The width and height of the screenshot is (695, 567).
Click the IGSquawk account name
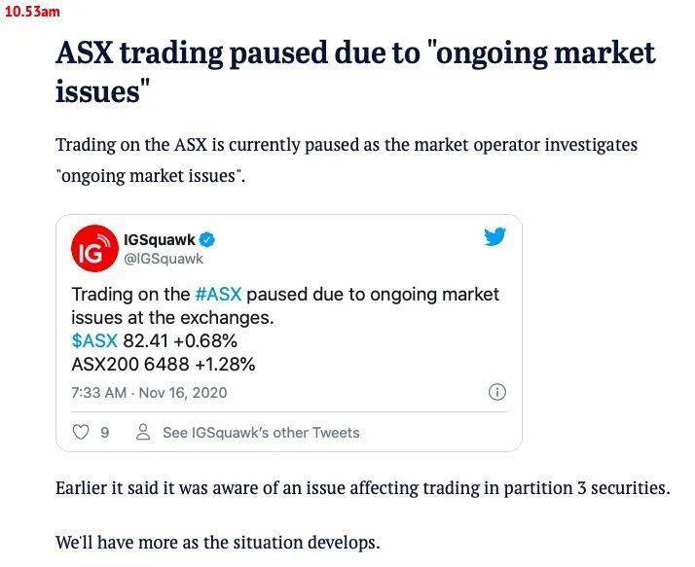click(x=160, y=240)
